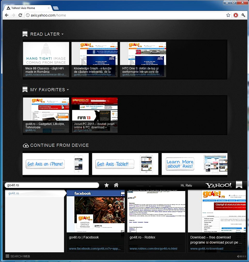Click the go4games.ro link under Jocuri PC
The image size is (249, 262).
point(83,130)
